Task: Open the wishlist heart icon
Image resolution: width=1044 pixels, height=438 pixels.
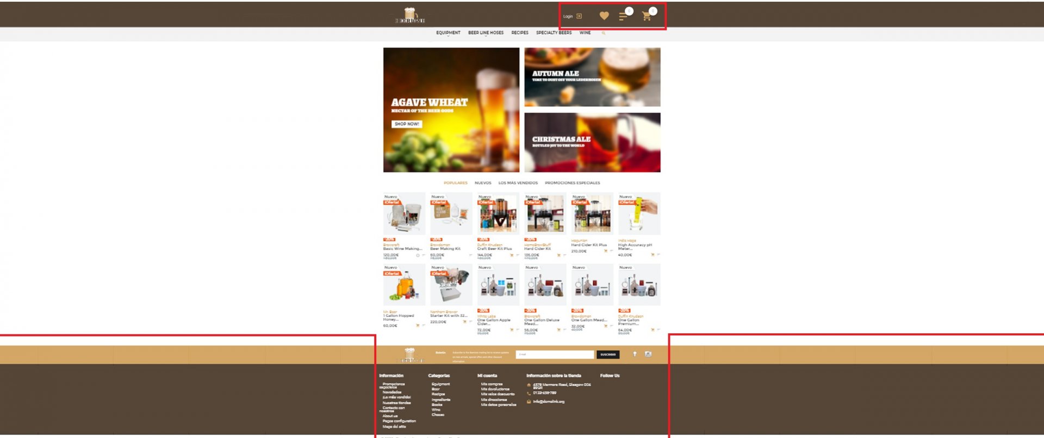Action: coord(604,16)
